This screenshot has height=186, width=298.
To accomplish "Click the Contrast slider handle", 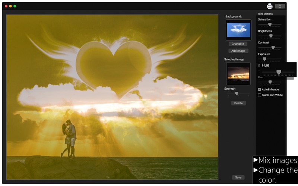I will point(273,48).
